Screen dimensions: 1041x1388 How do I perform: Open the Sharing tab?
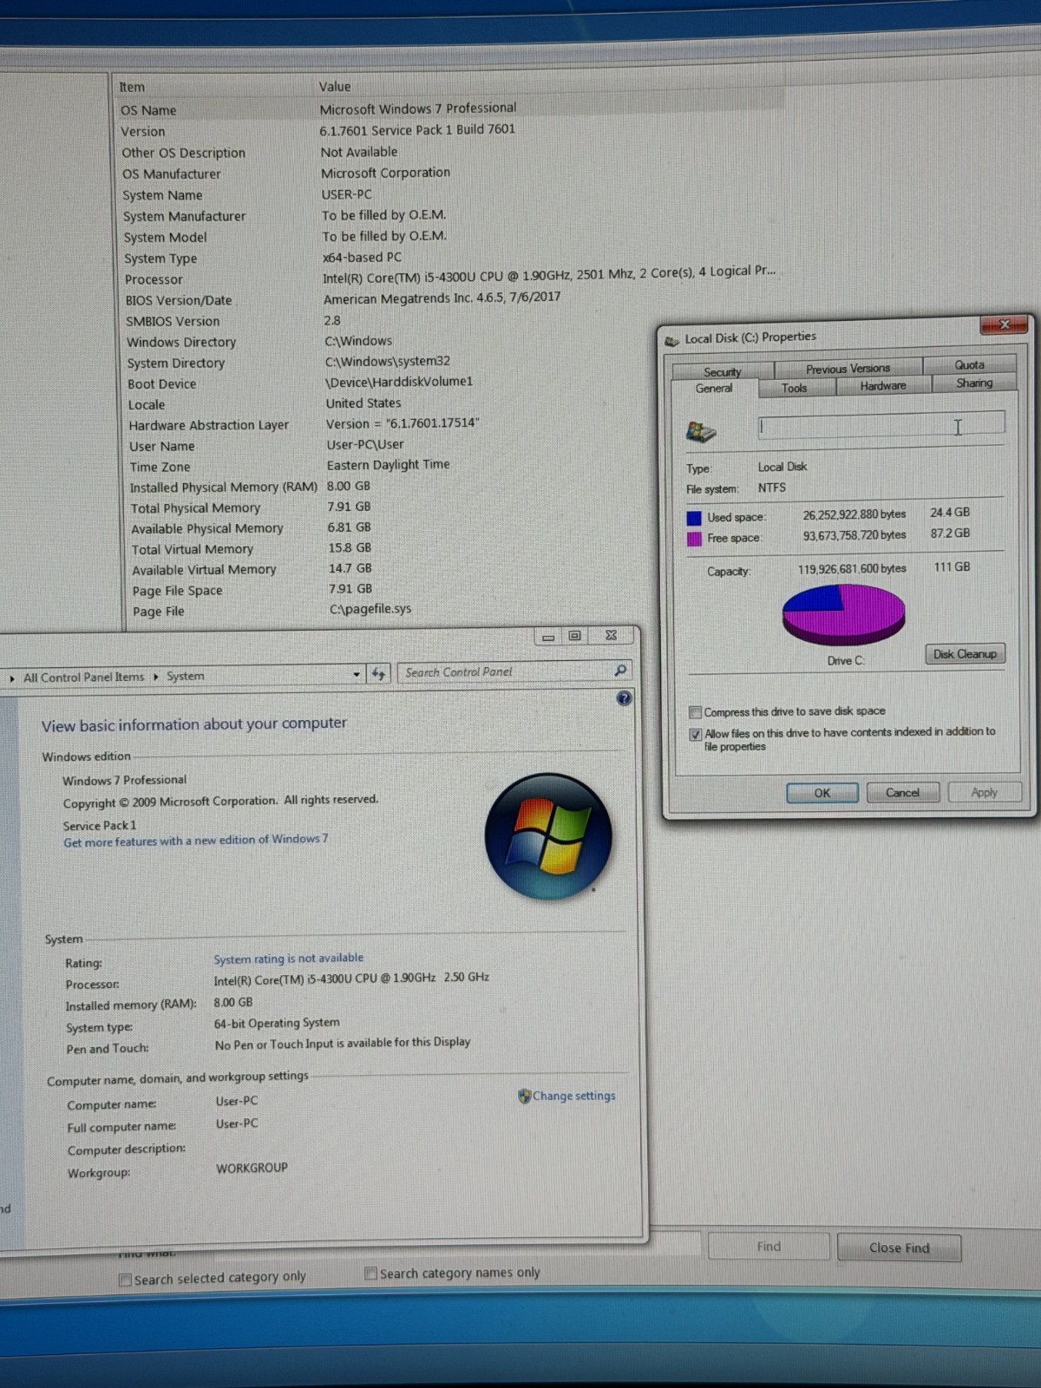pos(974,383)
